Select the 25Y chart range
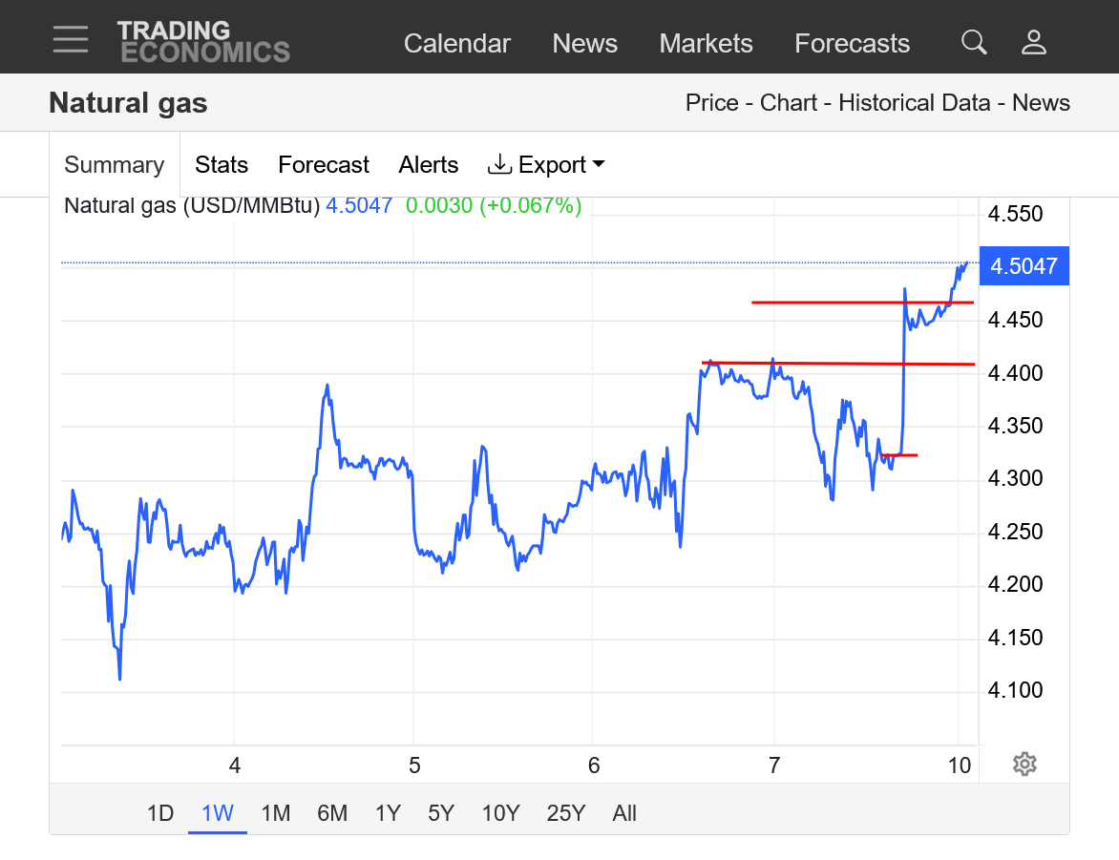This screenshot has width=1119, height=860. point(565,813)
